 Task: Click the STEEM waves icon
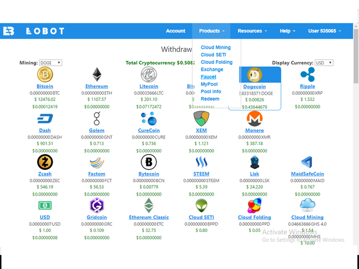tap(201, 162)
